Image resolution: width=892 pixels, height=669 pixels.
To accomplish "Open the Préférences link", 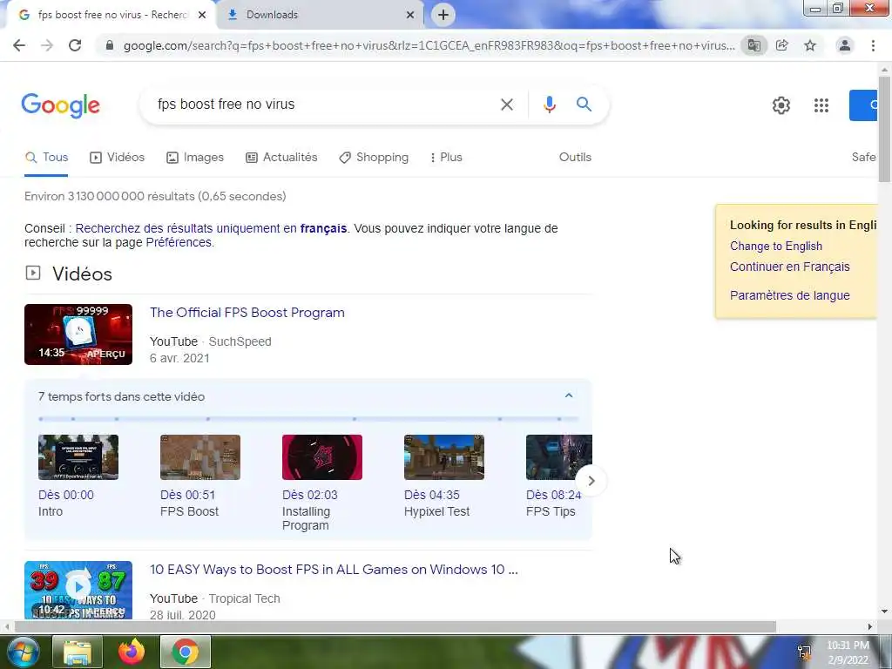I will click(x=179, y=243).
